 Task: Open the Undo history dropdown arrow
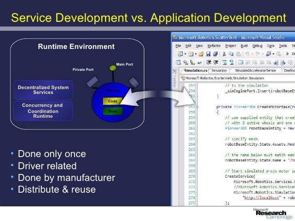point(252,54)
